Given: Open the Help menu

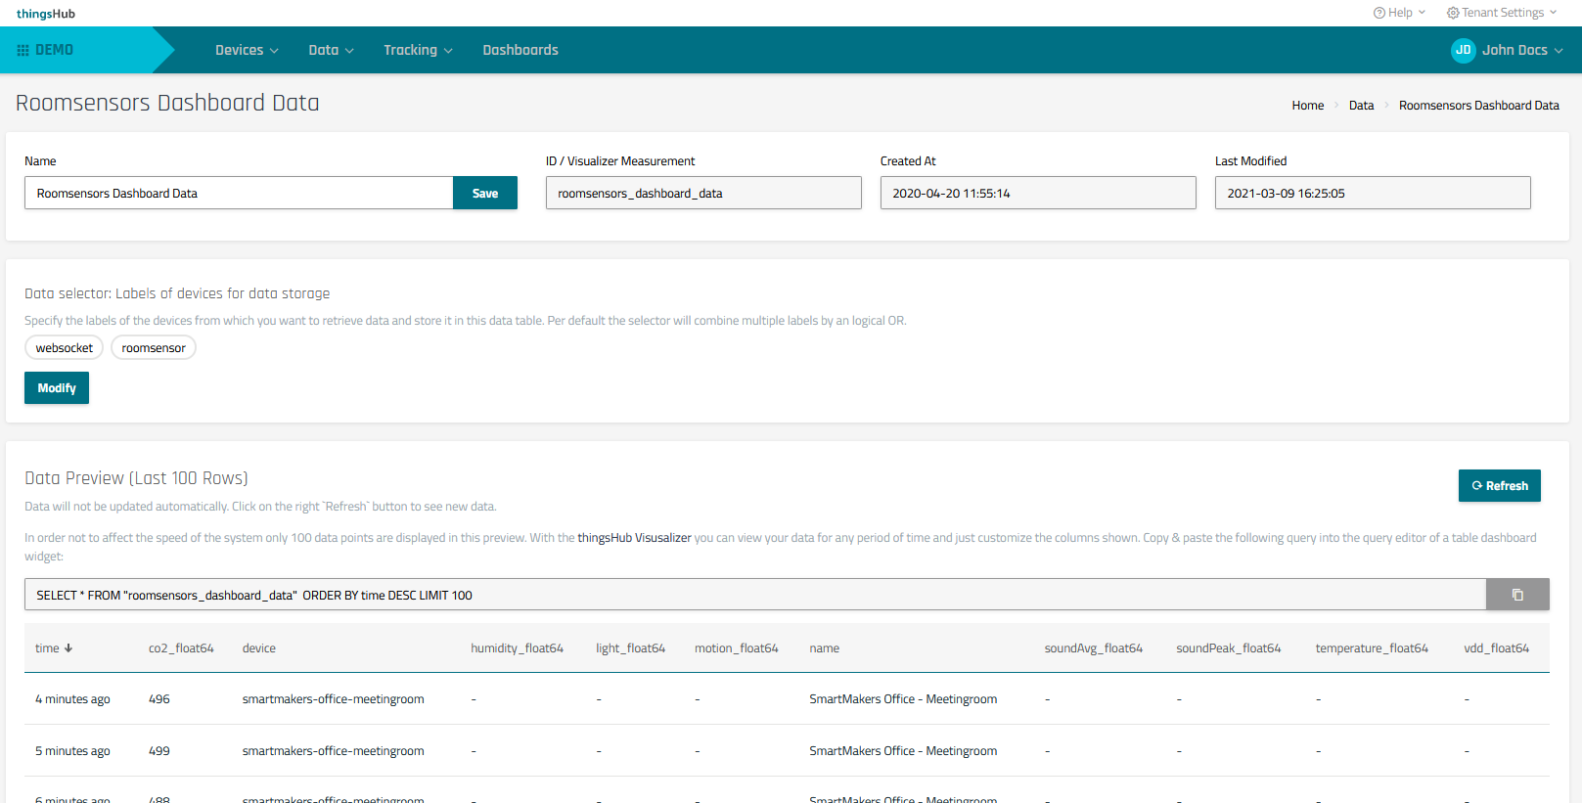Looking at the screenshot, I should (x=1399, y=13).
